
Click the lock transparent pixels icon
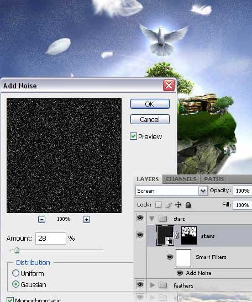point(158,204)
